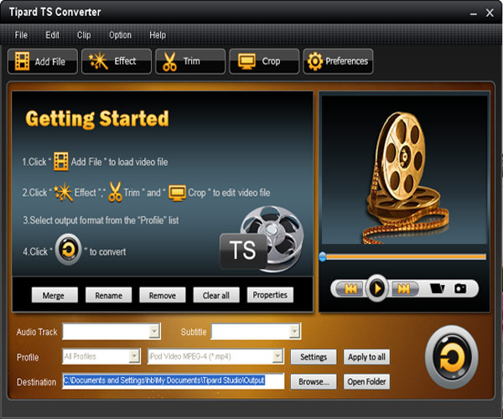Screen dimensions: 503x419
Task: Expand the Subtitle dropdown
Action: click(294, 332)
